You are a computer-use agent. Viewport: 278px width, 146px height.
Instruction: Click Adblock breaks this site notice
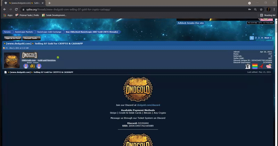[x=190, y=23]
